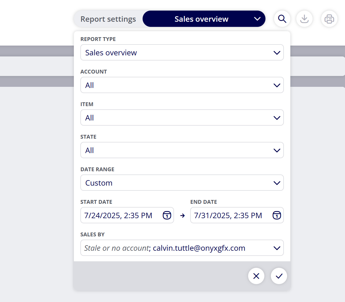Click the DATE RANGE field label
345x302 pixels.
pos(97,169)
